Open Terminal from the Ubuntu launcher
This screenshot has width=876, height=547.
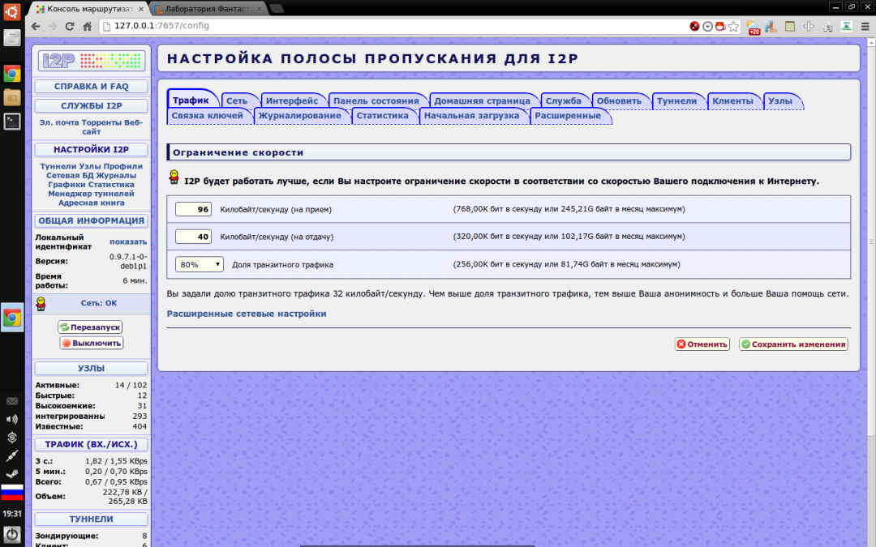point(12,122)
